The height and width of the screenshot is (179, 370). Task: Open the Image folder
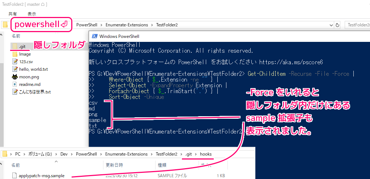(25, 54)
